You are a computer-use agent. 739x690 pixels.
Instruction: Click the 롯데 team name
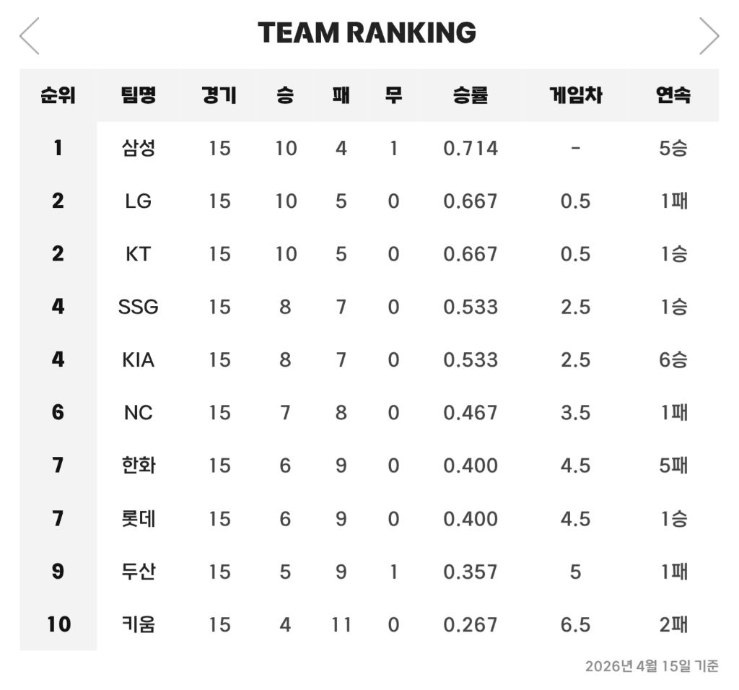[x=138, y=518]
